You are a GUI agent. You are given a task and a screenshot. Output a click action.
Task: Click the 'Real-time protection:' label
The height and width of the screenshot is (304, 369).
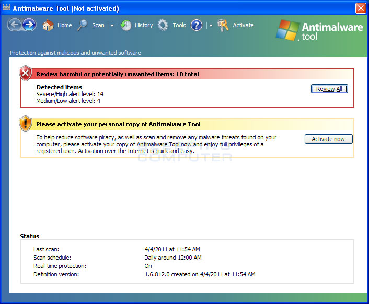tap(60, 266)
